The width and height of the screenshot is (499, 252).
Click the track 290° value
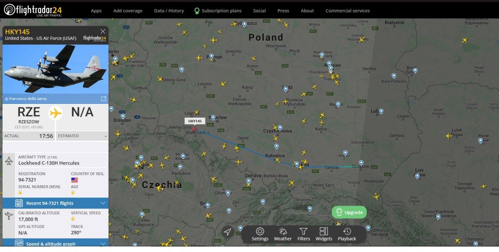(x=77, y=233)
